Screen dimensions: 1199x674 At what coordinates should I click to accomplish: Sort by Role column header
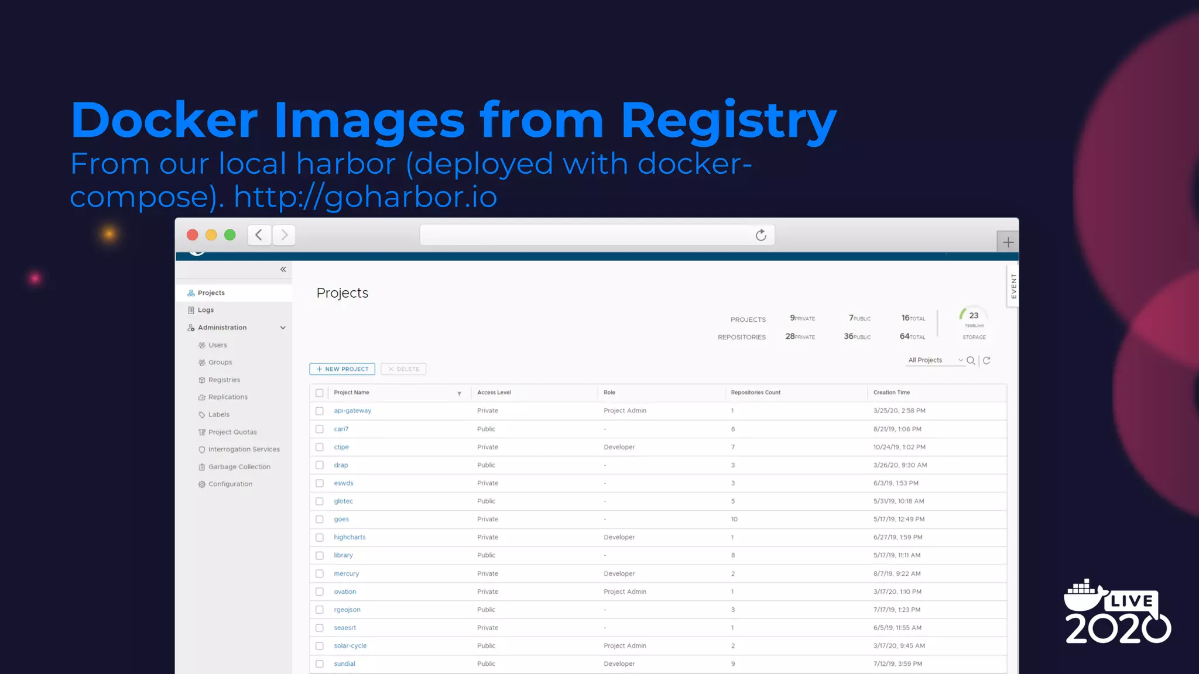tap(609, 393)
